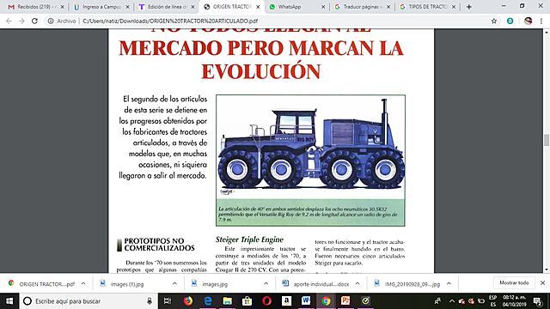Launch Firefox from the taskbar
The height and width of the screenshot is (309, 550).
[x=188, y=301]
